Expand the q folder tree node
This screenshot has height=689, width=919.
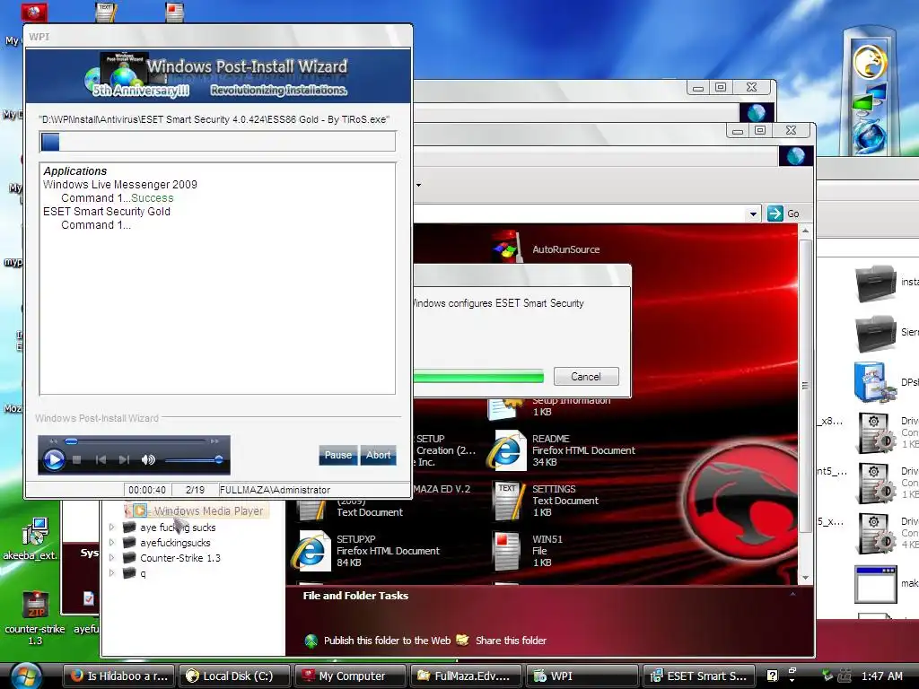[112, 573]
